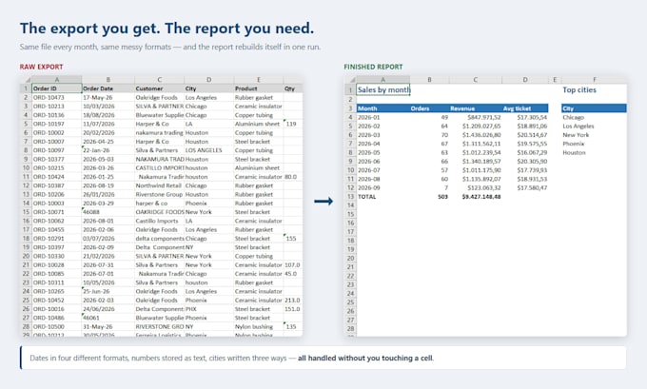Select the unformatted date cell 46088
This screenshot has width=647, height=389.
pyautogui.click(x=108, y=212)
